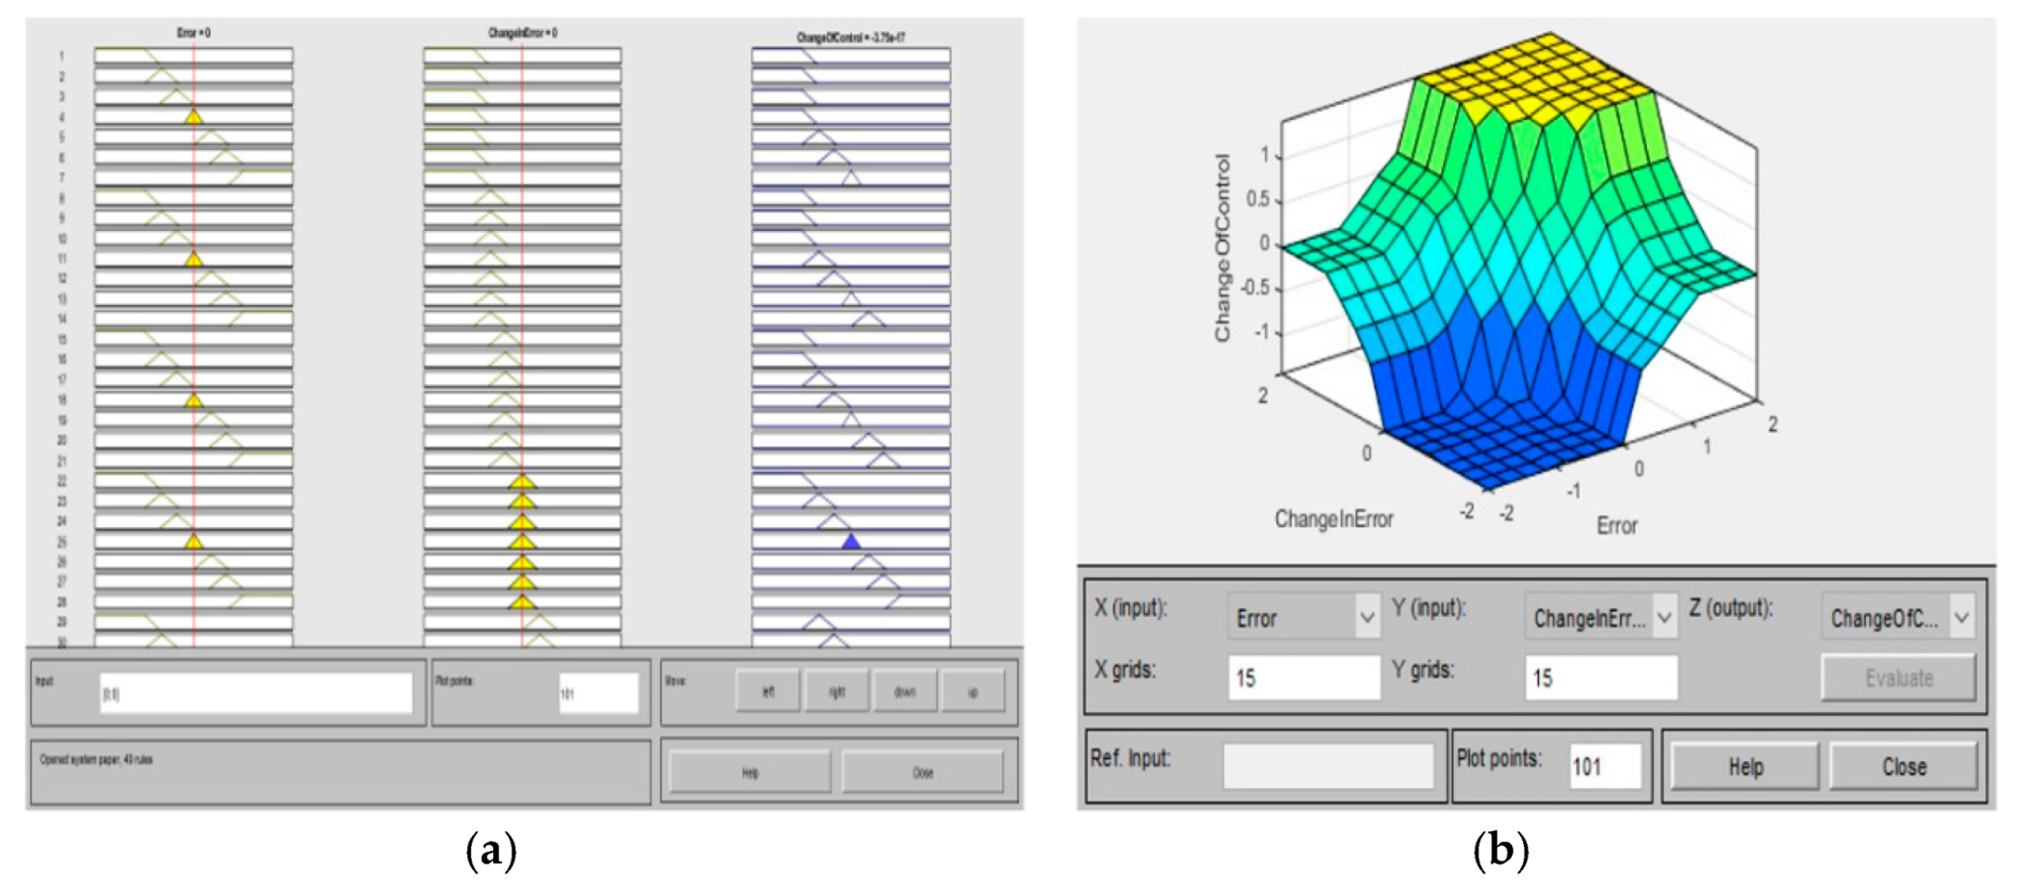The width and height of the screenshot is (2017, 893).
Task: Click Plot points field in Surface Viewer
Action: 1604,767
